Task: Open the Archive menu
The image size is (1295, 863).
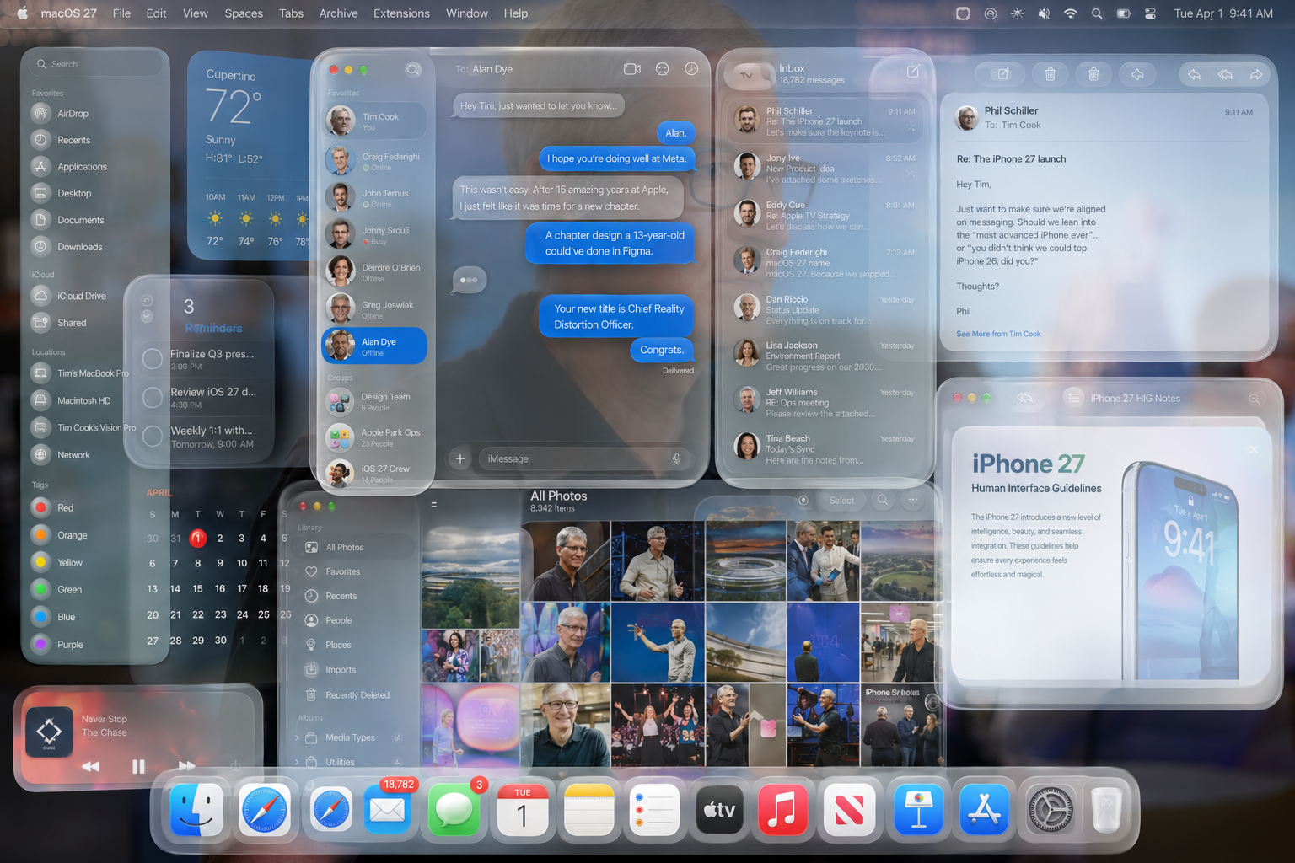Action: click(x=338, y=13)
